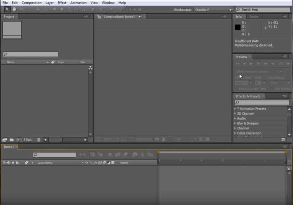Step to next frame in Preview panel

[x=258, y=64]
